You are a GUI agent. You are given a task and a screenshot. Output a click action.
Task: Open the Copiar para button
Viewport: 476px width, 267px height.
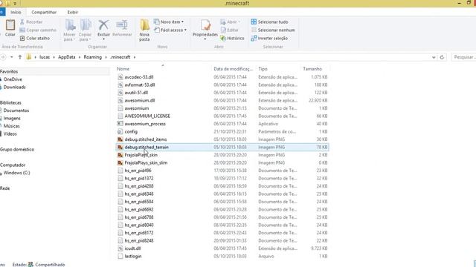point(86,30)
